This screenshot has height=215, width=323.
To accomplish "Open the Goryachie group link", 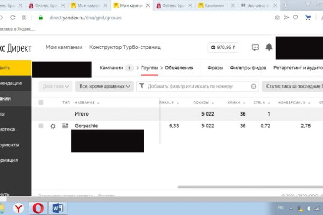I will 86,126.
